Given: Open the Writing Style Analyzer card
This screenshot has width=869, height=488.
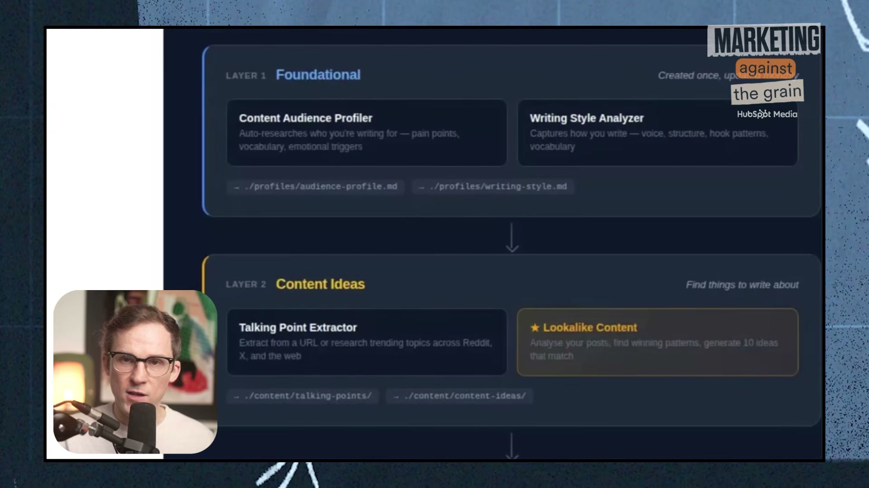Looking at the screenshot, I should 658,133.
